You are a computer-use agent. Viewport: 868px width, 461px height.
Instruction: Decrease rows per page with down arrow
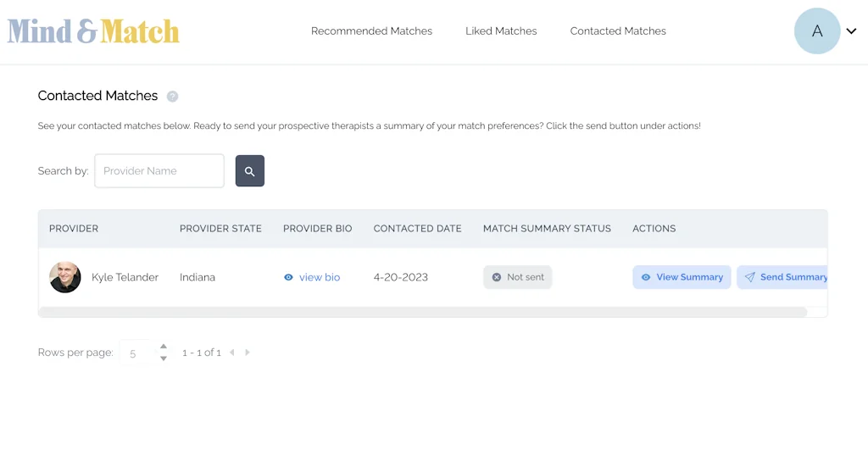pos(164,358)
